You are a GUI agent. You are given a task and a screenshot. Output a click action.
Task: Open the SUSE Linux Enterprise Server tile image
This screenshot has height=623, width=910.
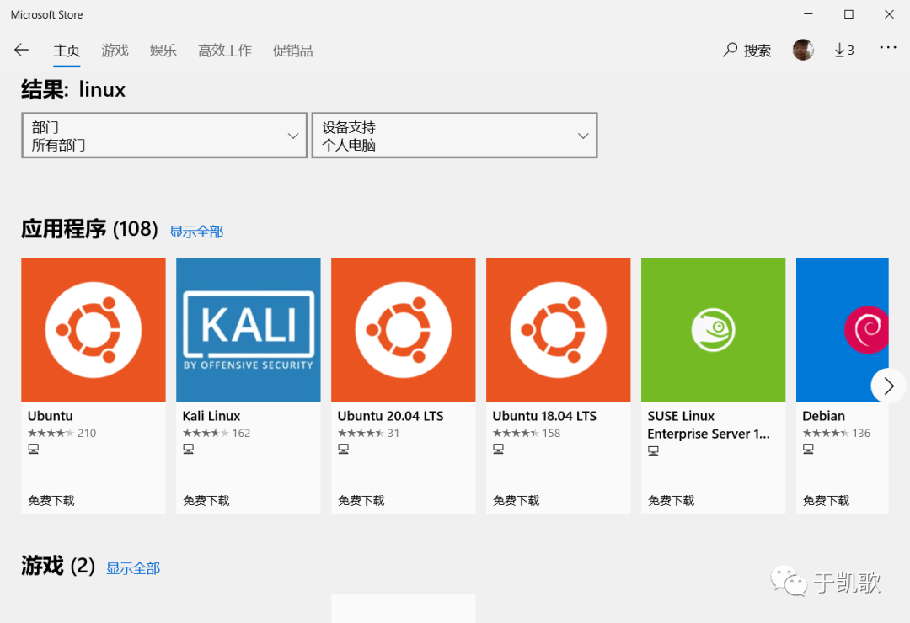click(x=714, y=329)
